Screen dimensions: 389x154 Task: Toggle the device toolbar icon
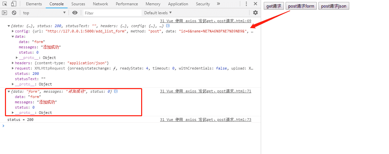(x=14, y=4)
